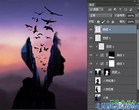This screenshot has width=139, height=110.
Task: Click lock transparent pixels icon
Action: tap(98, 22)
